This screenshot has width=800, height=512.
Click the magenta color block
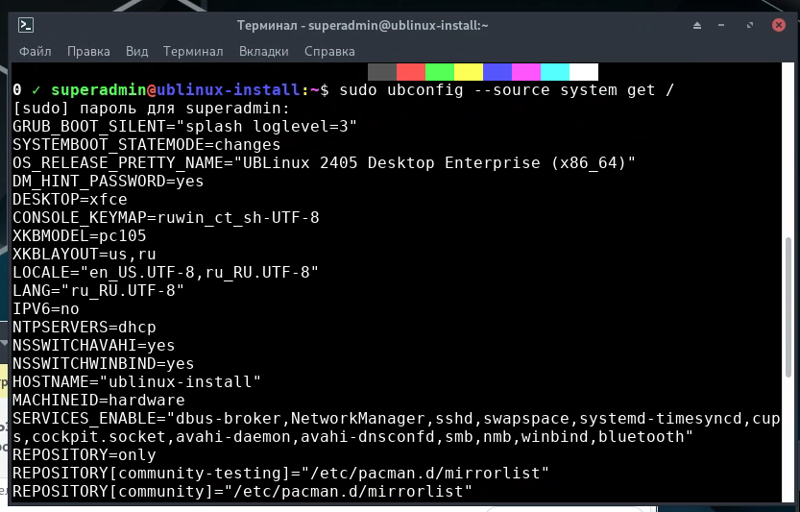[526, 72]
